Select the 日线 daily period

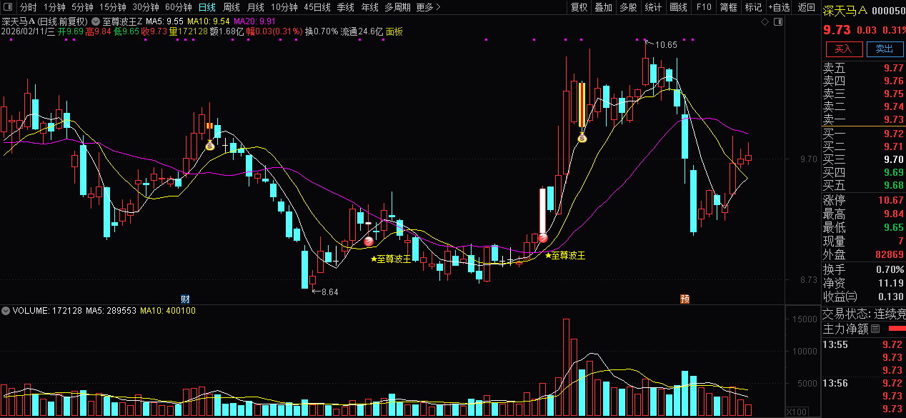pos(206,7)
